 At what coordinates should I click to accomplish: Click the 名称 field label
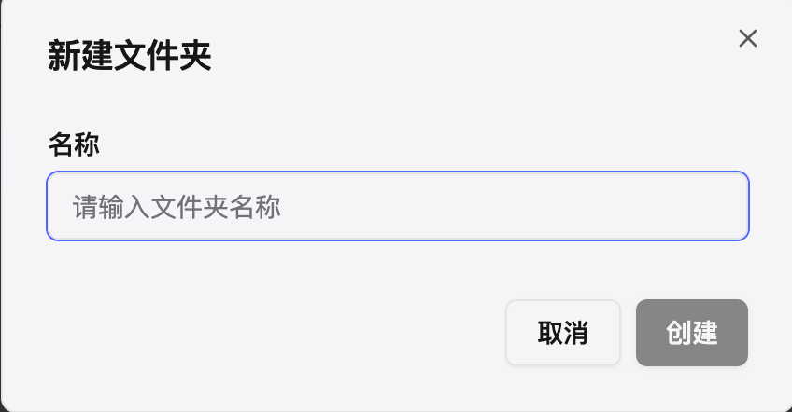(74, 144)
